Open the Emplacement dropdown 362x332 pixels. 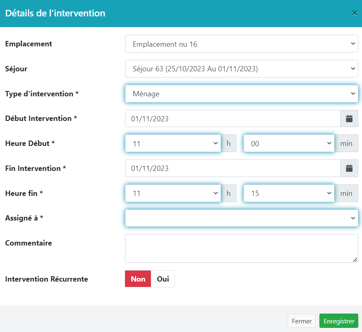[241, 44]
